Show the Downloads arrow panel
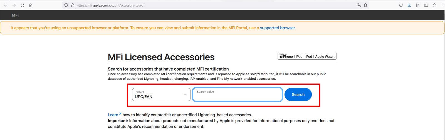Screen dimensions: 445x140 point(409,5)
